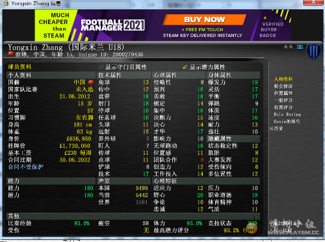Open the 转会情况 section
The image size is (325, 242).
(x=283, y=87)
